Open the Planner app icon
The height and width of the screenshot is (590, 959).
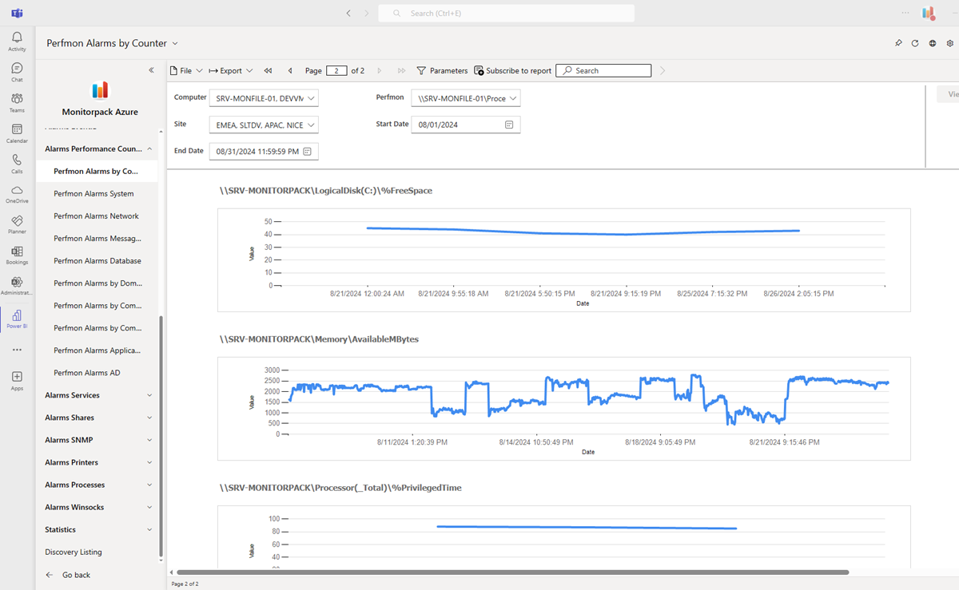[x=17, y=224]
